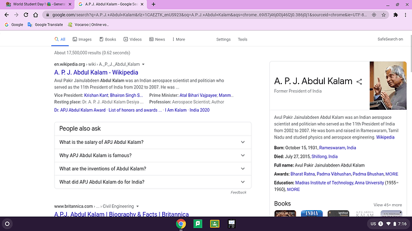Open the Krishan Kant link

coord(96,96)
